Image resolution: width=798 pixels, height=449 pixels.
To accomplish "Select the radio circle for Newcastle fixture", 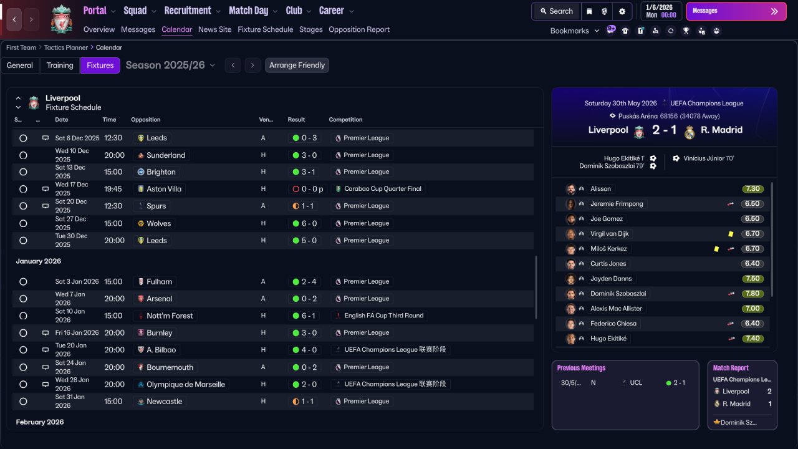I will (x=23, y=402).
